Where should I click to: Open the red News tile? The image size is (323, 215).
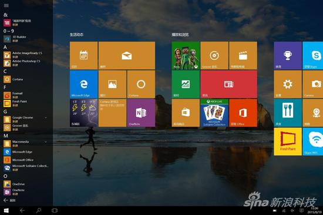coord(228,84)
